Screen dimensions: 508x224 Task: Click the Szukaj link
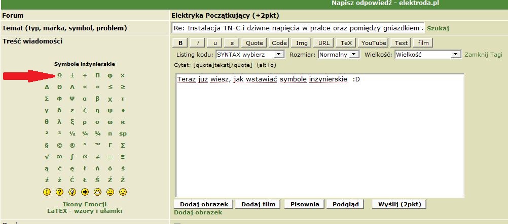[438, 28]
